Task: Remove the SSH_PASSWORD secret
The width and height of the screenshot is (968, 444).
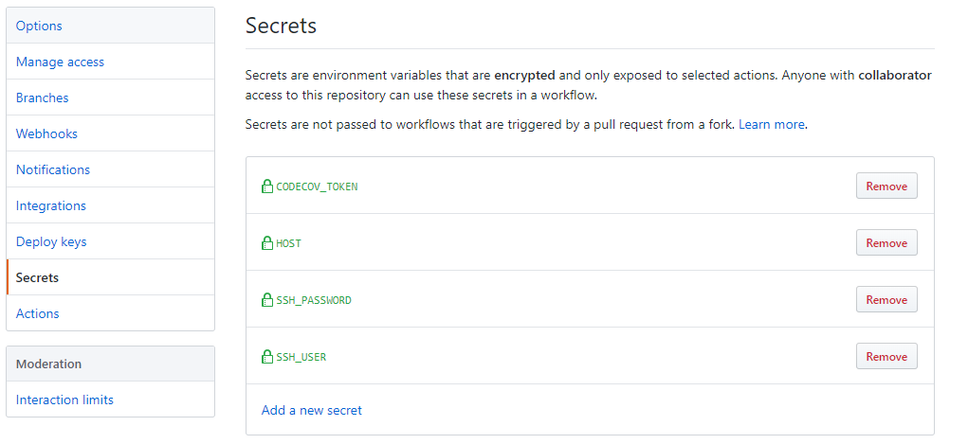Action: (x=886, y=300)
